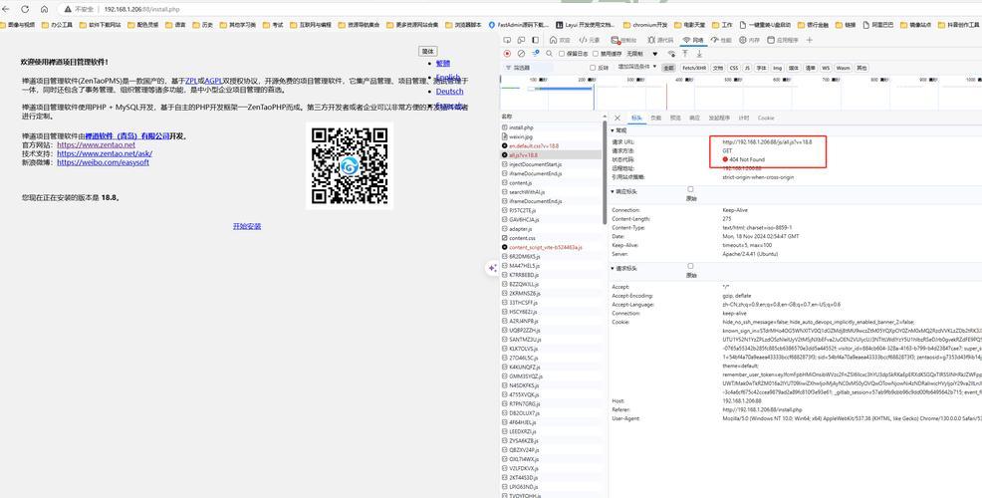982x498 pixels.
Task: Select the WS filter button
Action: click(x=826, y=68)
